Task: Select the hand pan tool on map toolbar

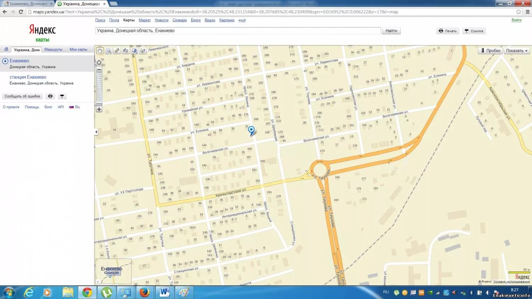Action: (100, 51)
